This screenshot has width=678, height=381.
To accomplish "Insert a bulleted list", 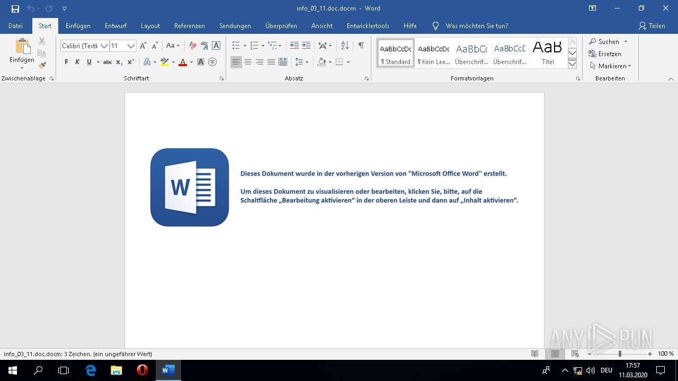I will (x=236, y=46).
